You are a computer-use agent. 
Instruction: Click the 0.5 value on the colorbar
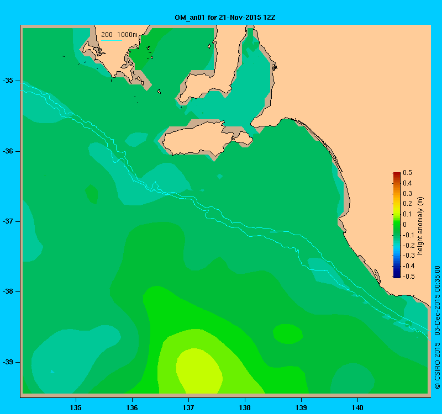pyautogui.click(x=407, y=173)
